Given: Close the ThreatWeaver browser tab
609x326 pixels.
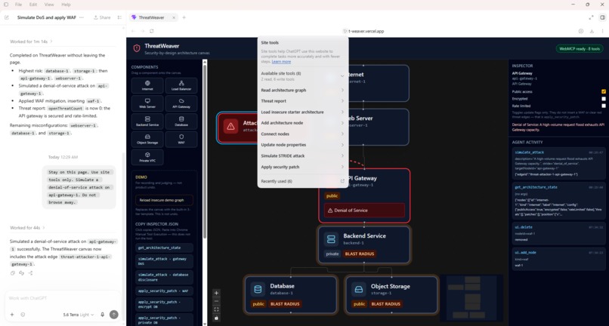Looking at the screenshot, I should [174, 17].
